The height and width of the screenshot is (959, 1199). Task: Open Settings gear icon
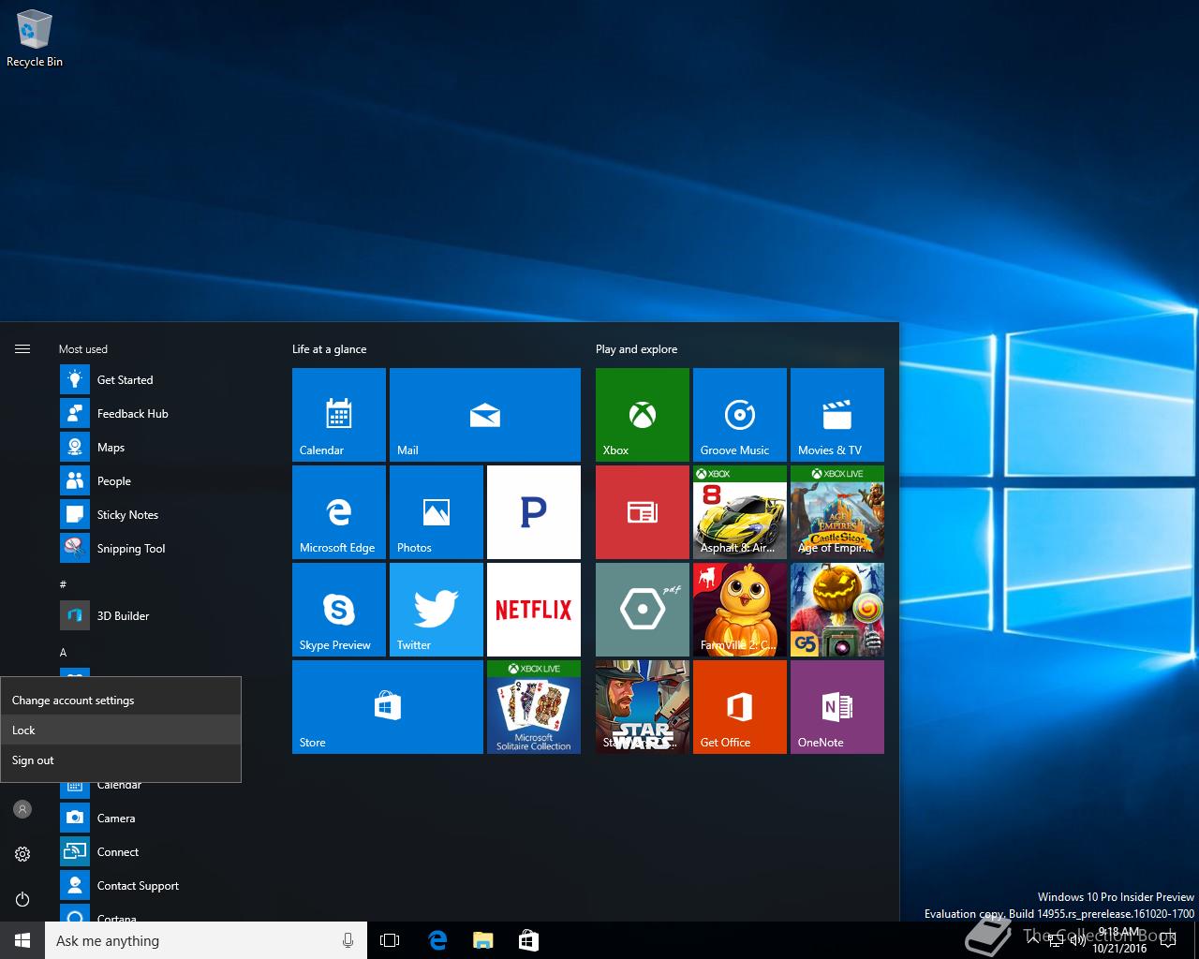tap(22, 854)
